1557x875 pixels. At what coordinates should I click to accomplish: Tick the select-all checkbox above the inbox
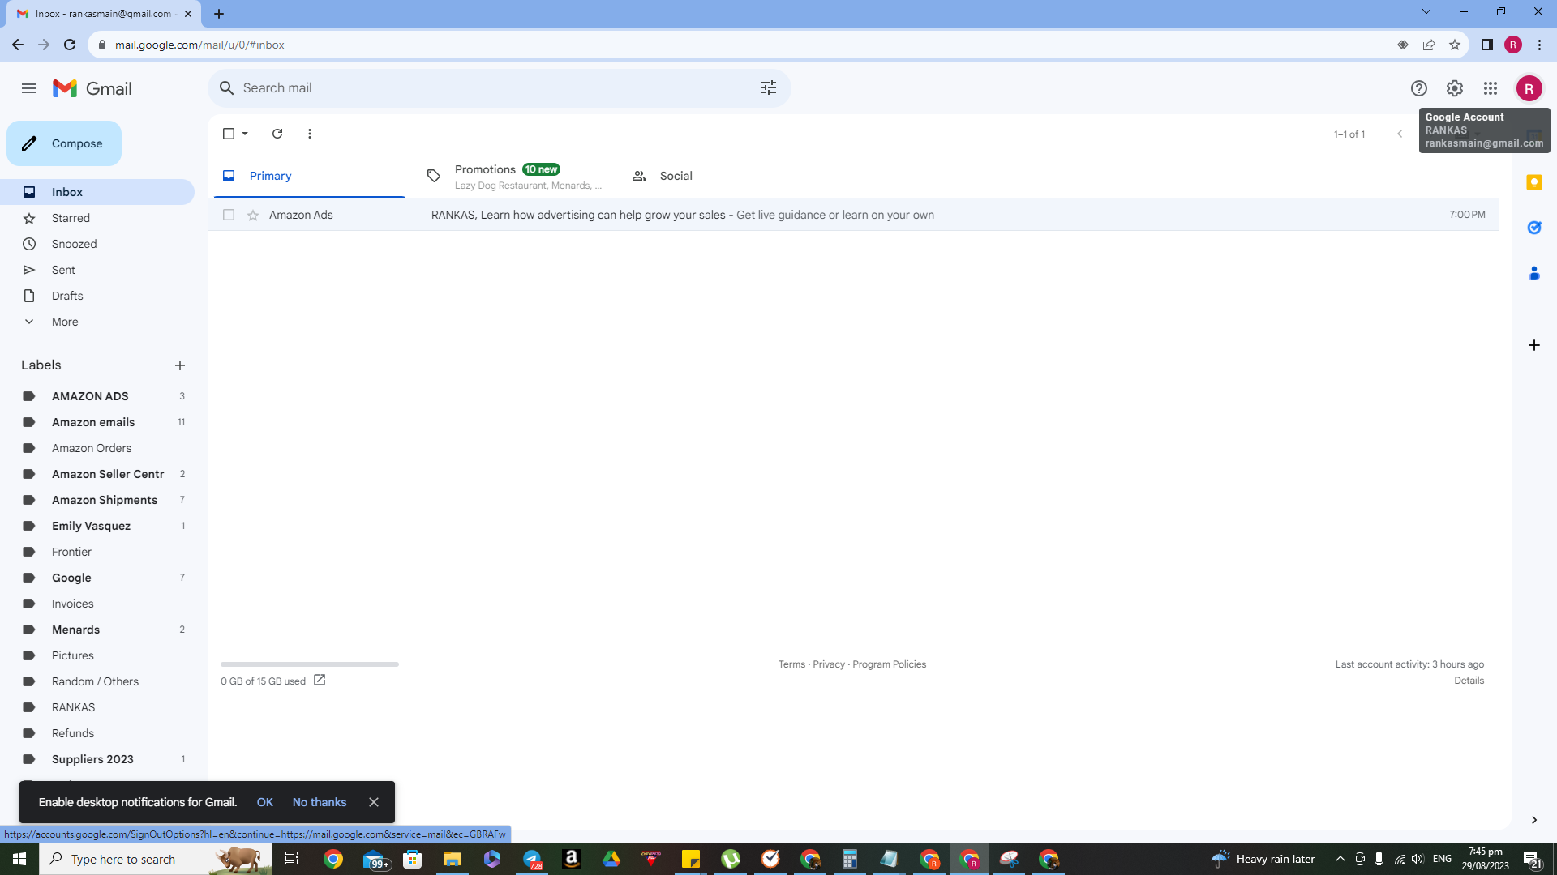(x=229, y=134)
